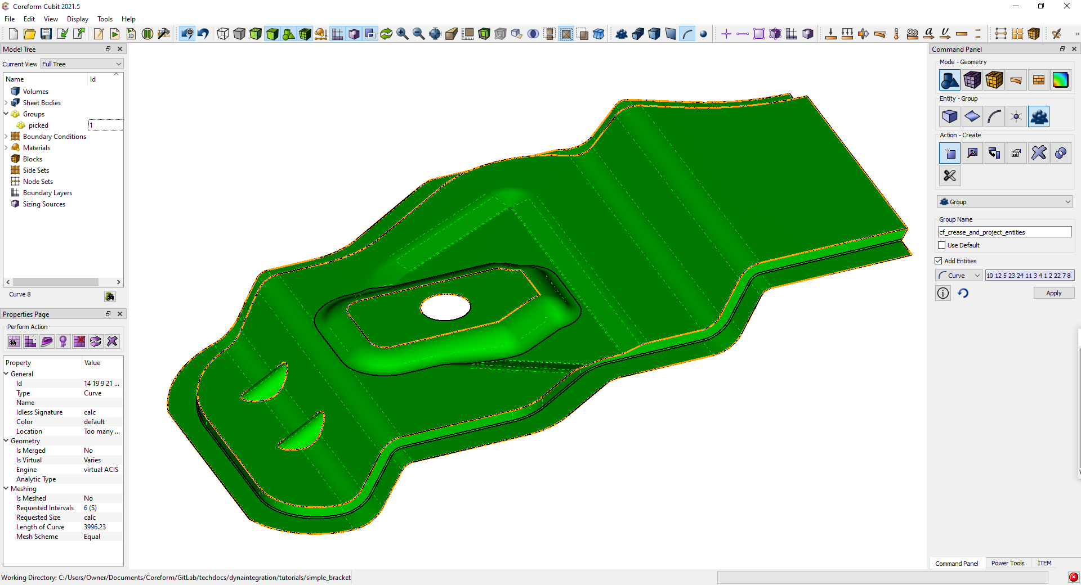
Task: Enable the Use Default checkbox
Action: pos(941,245)
